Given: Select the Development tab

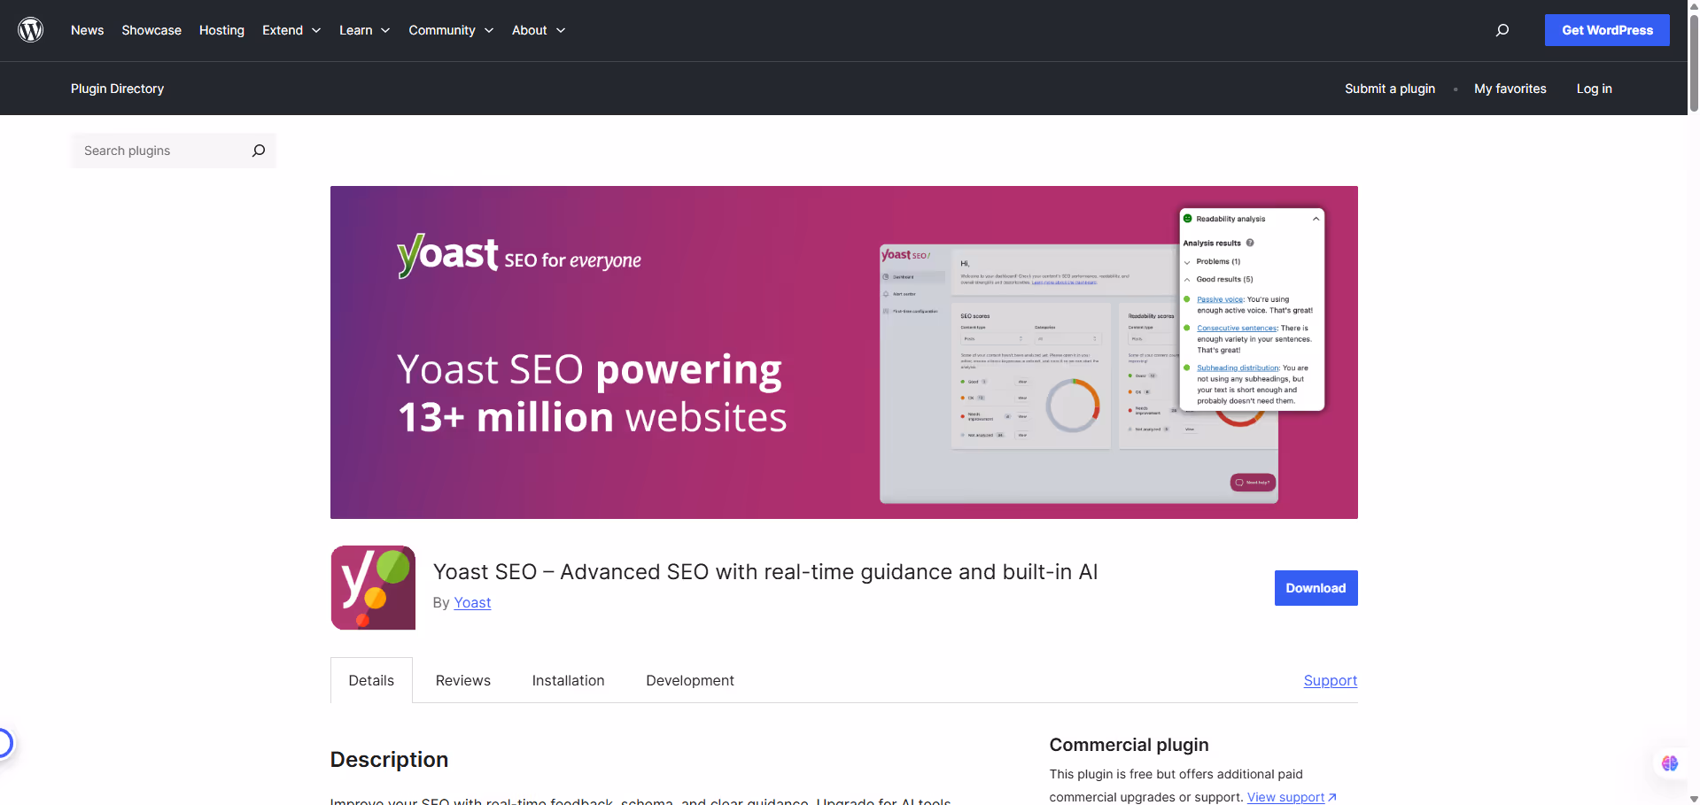Looking at the screenshot, I should point(690,680).
